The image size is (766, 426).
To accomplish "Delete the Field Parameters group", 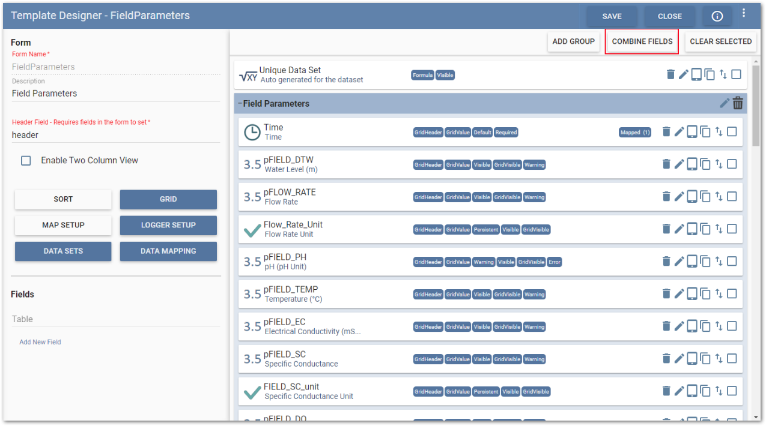I will (x=738, y=103).
